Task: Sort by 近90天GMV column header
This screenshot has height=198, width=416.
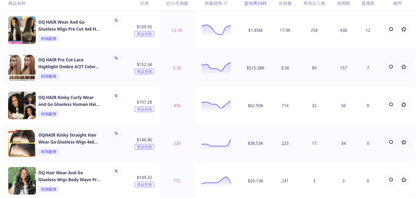Action: point(255,3)
